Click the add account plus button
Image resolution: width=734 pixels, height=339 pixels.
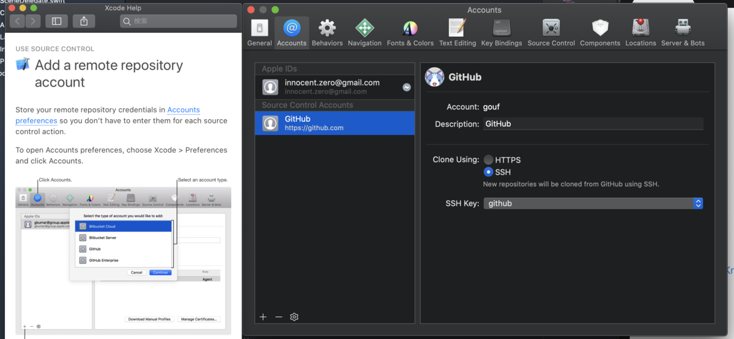coord(263,317)
